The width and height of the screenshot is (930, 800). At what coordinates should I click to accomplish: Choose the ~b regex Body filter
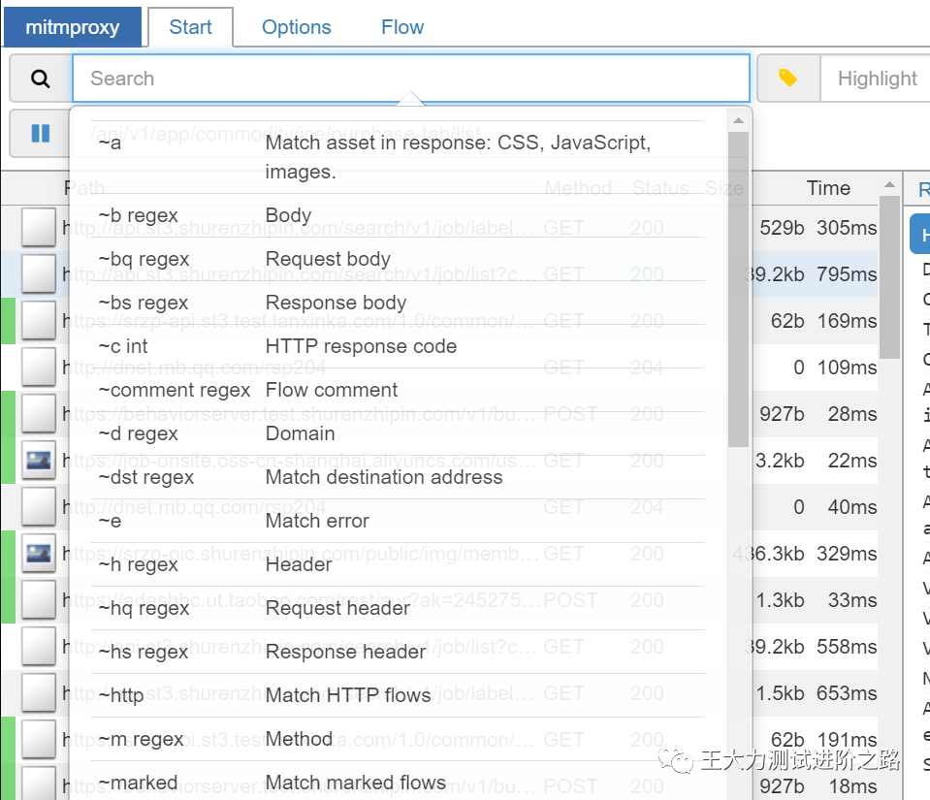(398, 215)
